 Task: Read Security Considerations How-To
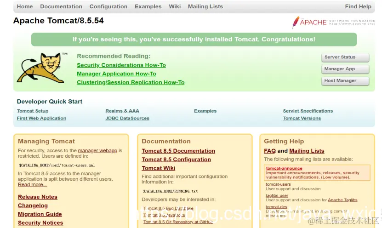point(121,65)
